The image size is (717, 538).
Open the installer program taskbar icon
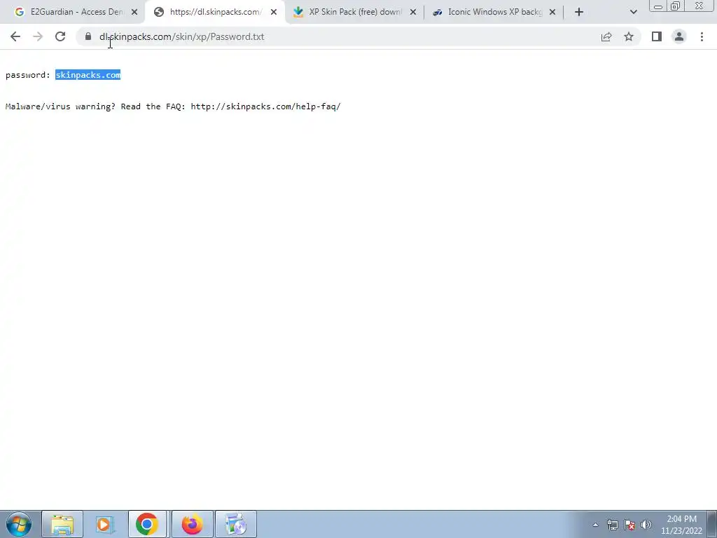coord(236,524)
